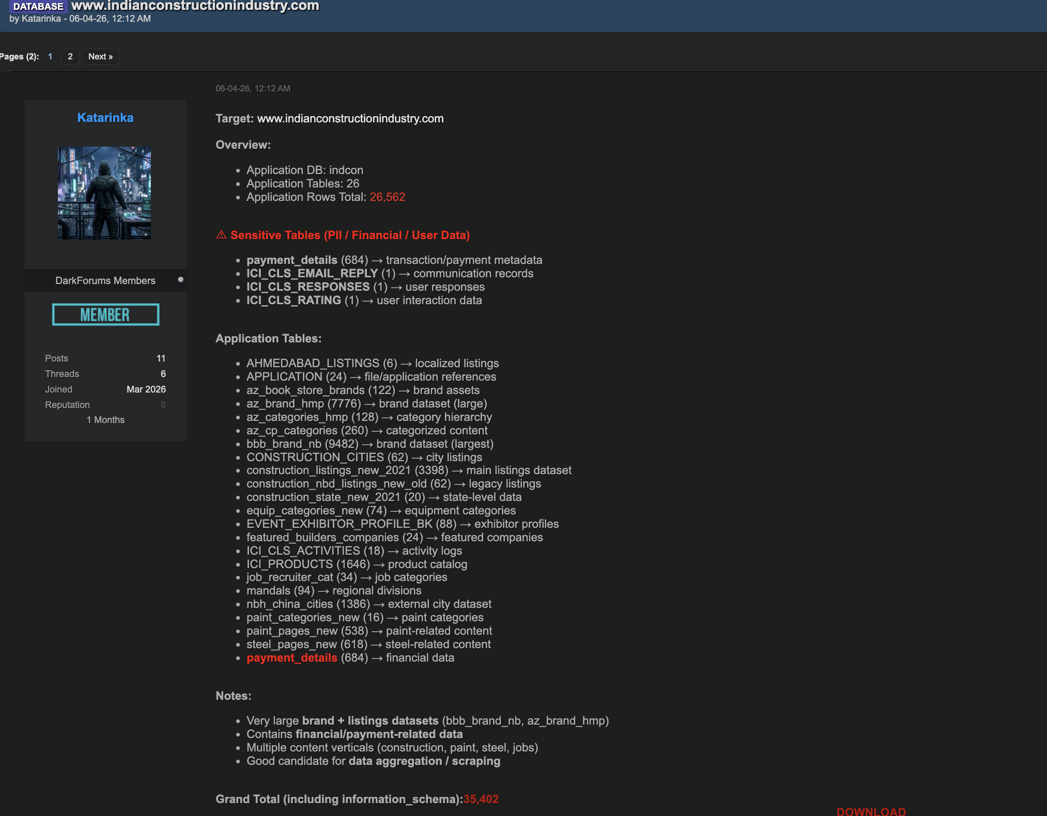Click the az_categories_hmp (128) row
The width and height of the screenshot is (1047, 816).
[x=369, y=417]
